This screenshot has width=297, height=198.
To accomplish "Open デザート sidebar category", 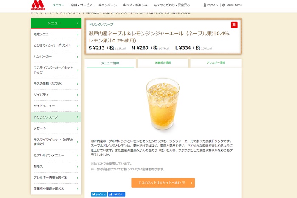I will [56, 128].
